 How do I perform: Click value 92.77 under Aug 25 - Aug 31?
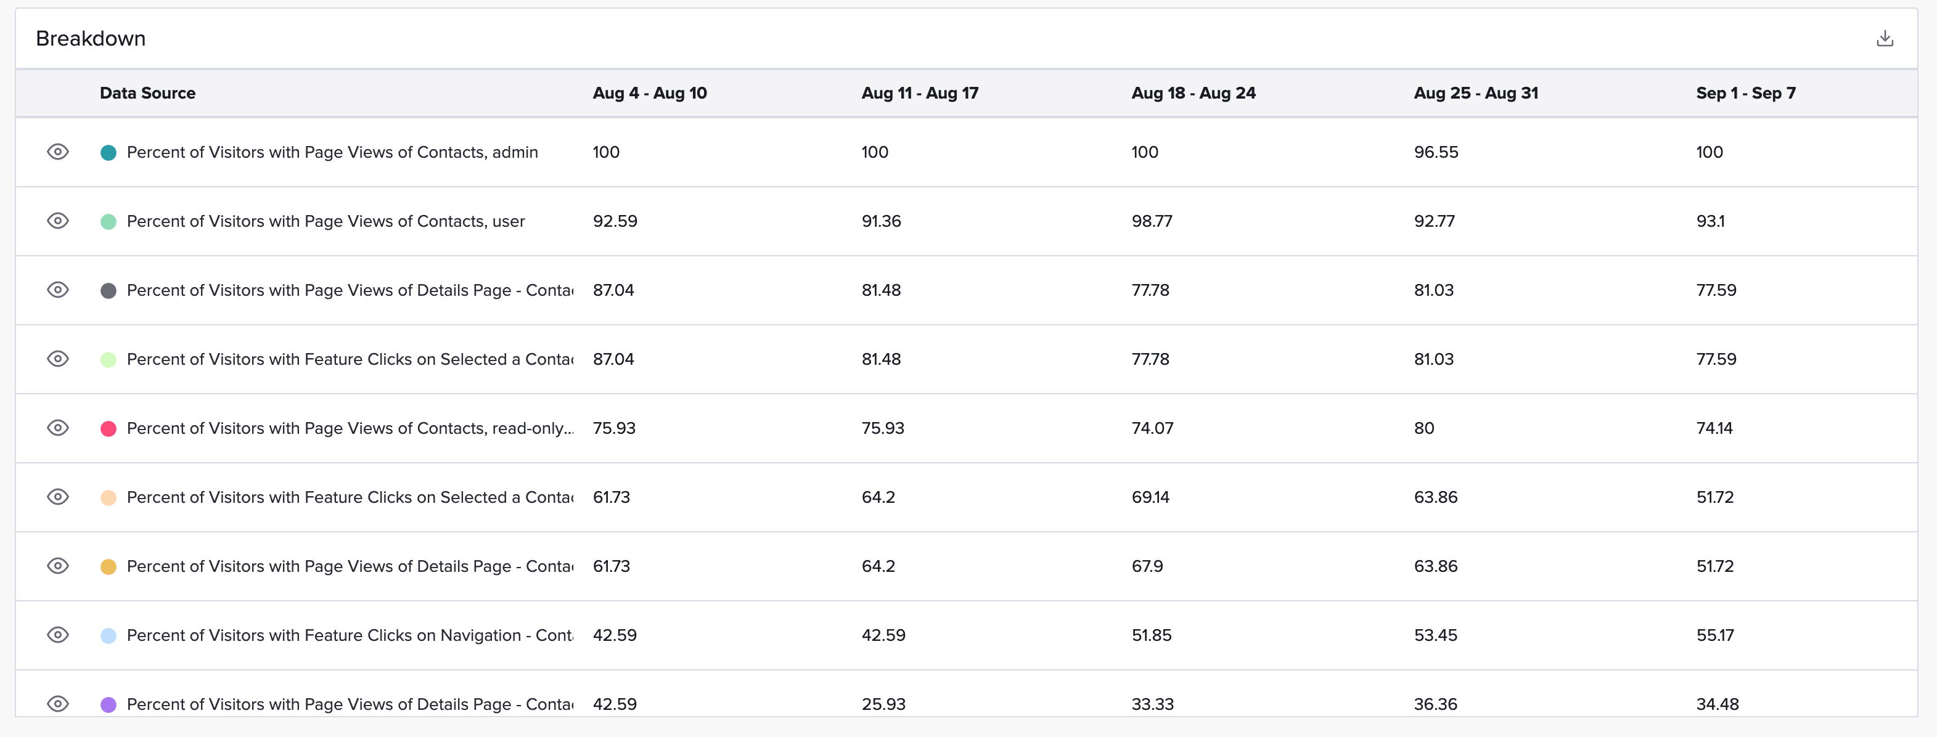(1435, 222)
